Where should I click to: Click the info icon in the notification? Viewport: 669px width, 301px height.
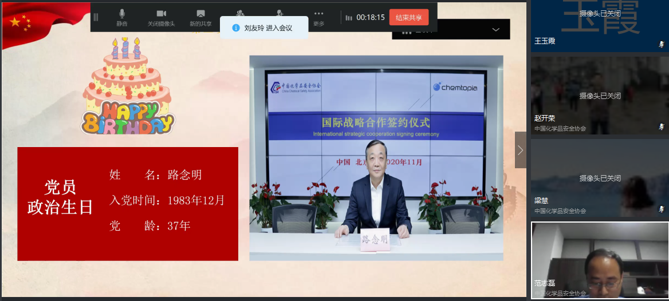coord(235,27)
